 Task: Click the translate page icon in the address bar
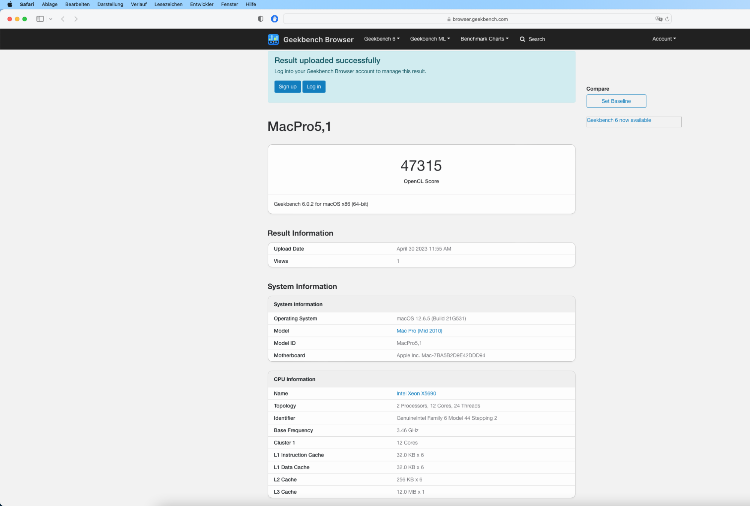[658, 19]
